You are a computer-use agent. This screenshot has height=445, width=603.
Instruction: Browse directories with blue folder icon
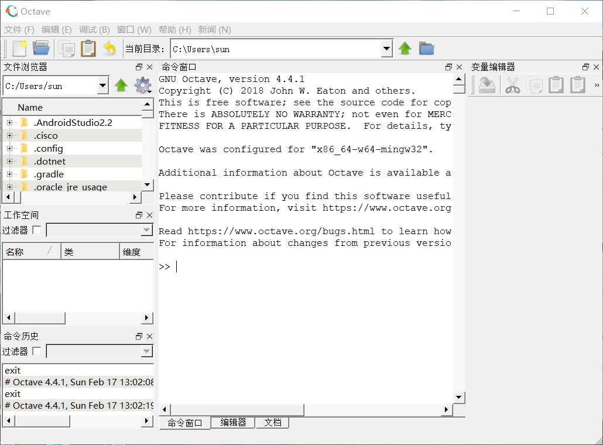426,49
